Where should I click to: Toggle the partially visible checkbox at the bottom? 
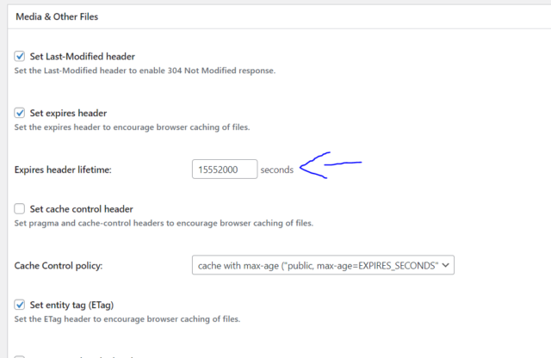21,355
